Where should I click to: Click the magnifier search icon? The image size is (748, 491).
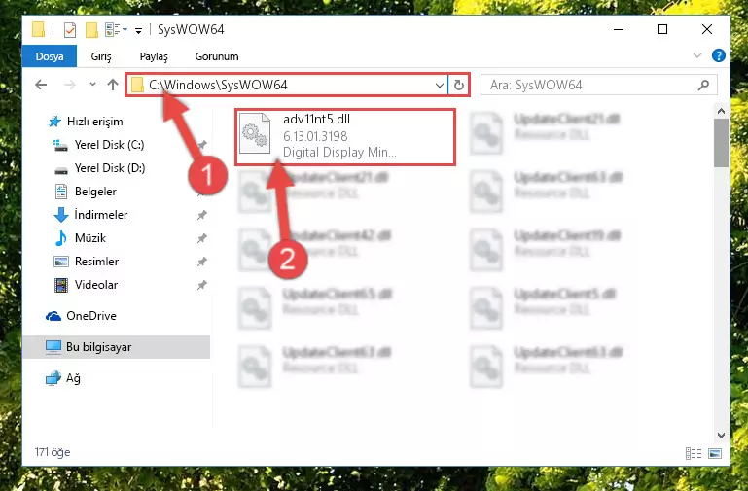coord(703,86)
